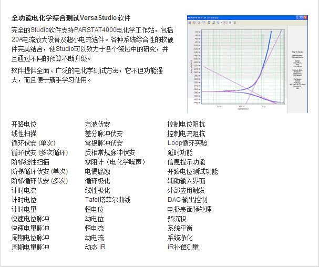Click the leftmost icon in the graph toolbar
Viewport: 319px width, 267px height.
[x=190, y=23]
